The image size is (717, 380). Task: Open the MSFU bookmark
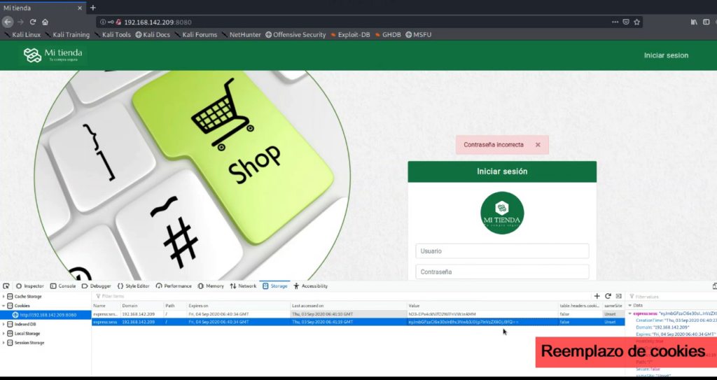click(419, 35)
